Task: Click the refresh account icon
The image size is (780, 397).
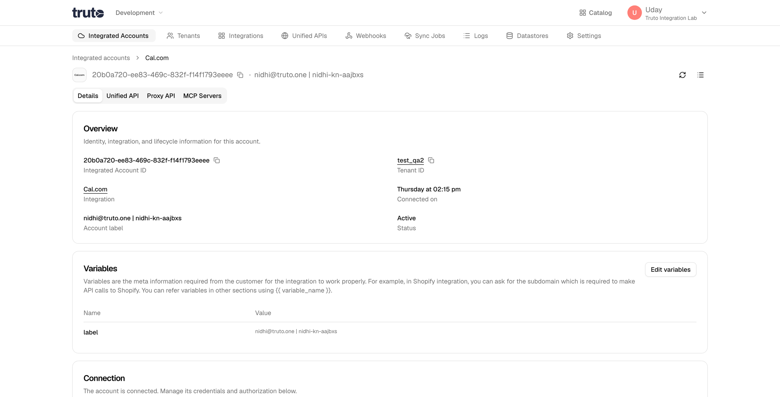Action: click(x=682, y=75)
